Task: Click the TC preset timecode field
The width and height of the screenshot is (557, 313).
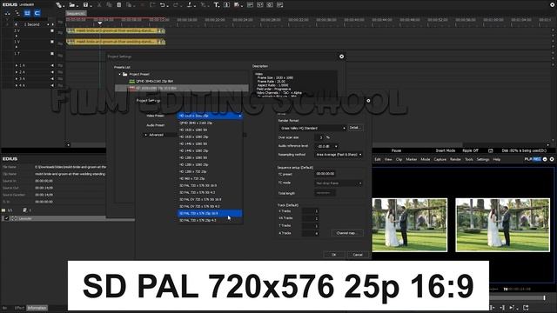Action: click(325, 174)
